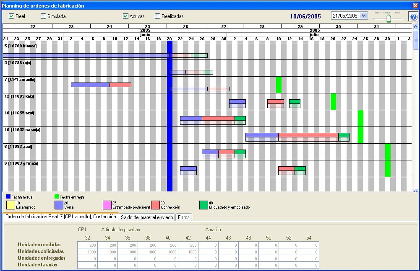Click the red Confección legend swatch

point(155,205)
